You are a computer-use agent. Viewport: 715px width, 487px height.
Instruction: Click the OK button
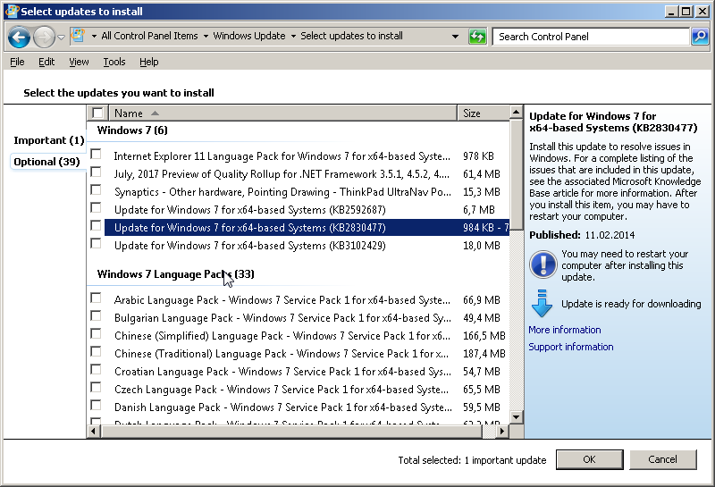coord(590,459)
